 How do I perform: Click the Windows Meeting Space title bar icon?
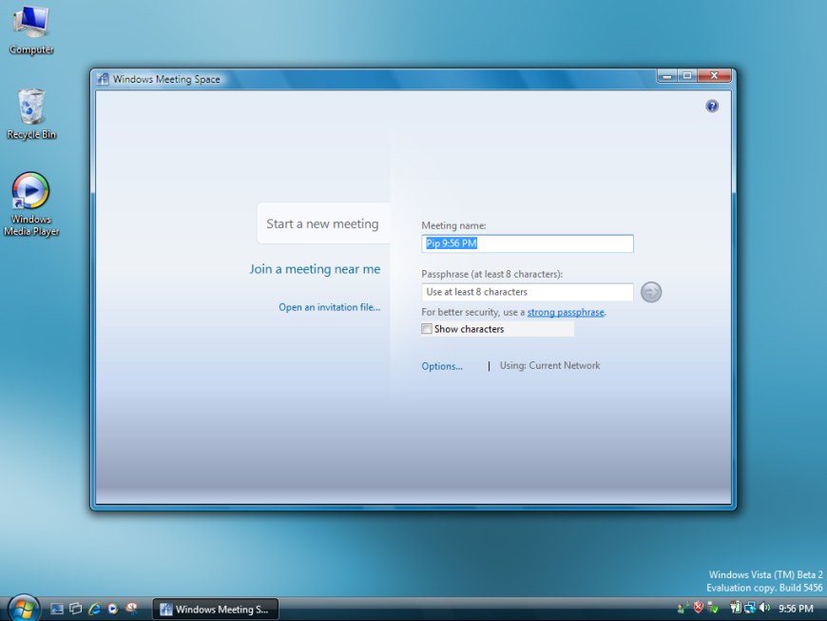[103, 79]
